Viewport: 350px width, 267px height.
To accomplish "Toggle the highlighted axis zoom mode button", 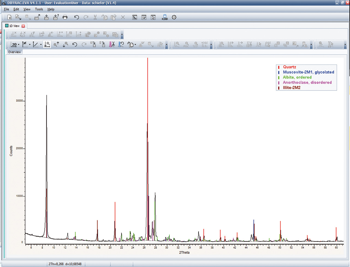I will click(x=47, y=44).
